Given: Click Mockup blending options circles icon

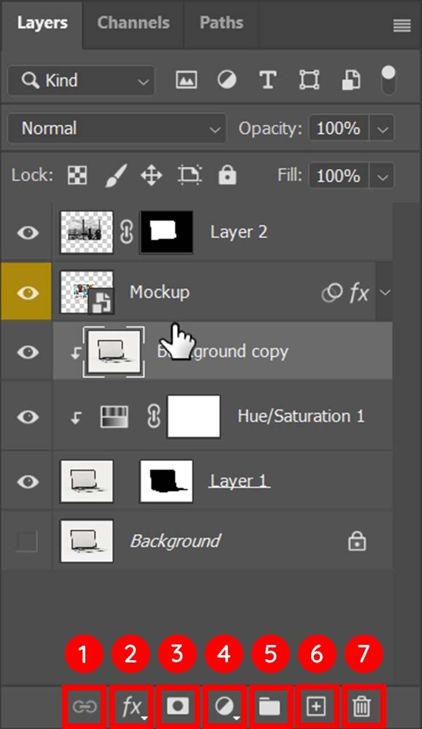Looking at the screenshot, I should coord(332,293).
